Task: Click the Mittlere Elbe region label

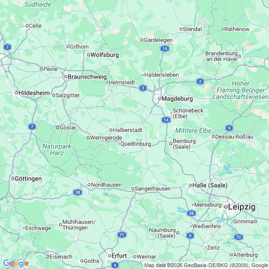Action: pos(193,130)
